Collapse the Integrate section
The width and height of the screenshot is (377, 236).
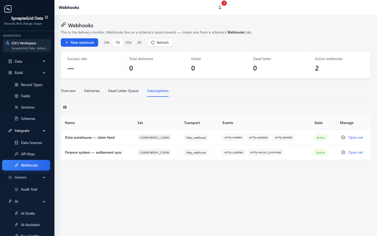(44, 131)
